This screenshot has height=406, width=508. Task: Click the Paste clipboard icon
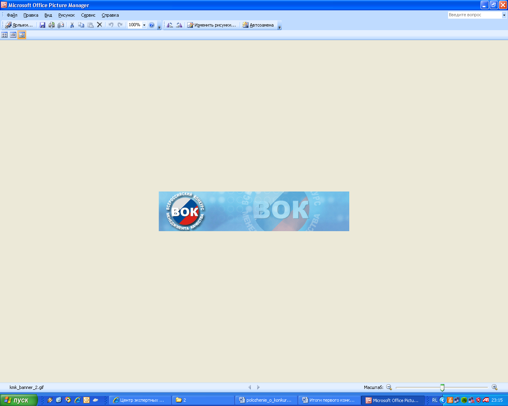pyautogui.click(x=90, y=25)
